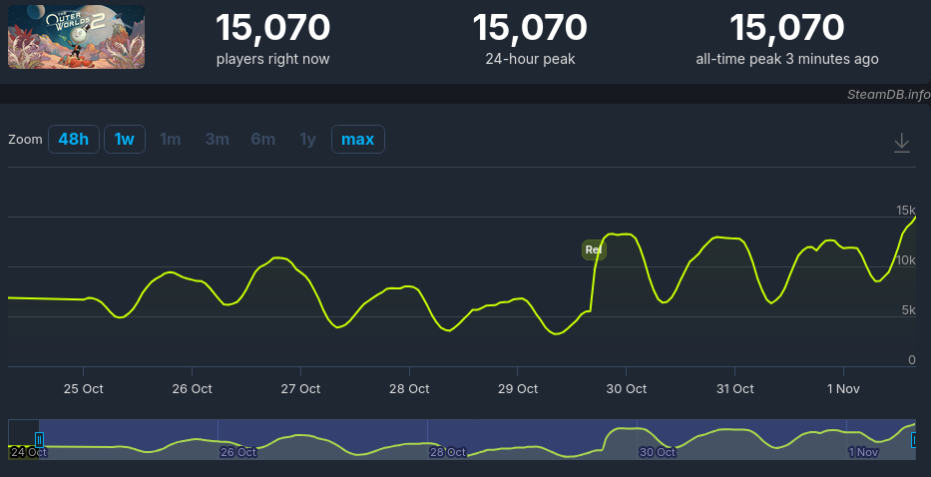Click the 5k y-axis label

909,310
